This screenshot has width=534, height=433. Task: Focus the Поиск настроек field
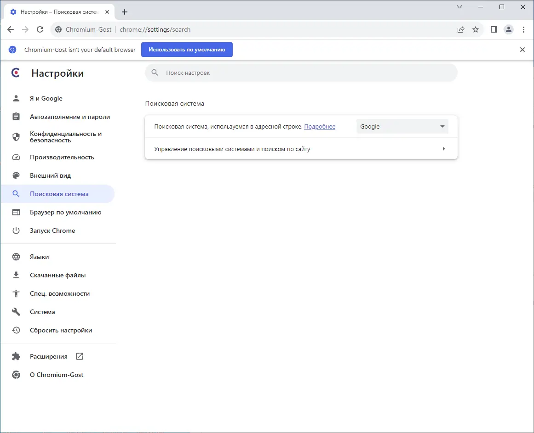click(x=301, y=73)
